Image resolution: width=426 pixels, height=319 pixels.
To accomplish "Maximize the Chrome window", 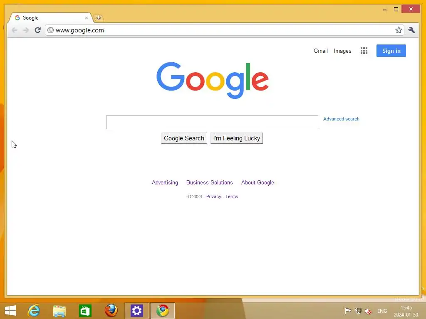I will coord(396,9).
